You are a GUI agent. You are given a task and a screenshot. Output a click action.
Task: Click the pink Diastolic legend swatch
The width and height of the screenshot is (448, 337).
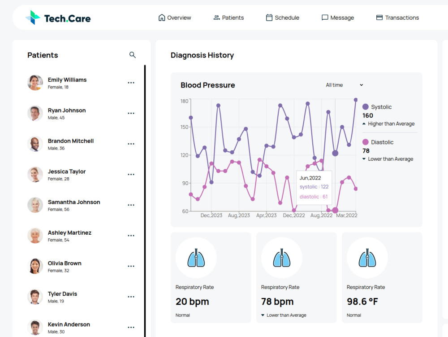point(366,142)
